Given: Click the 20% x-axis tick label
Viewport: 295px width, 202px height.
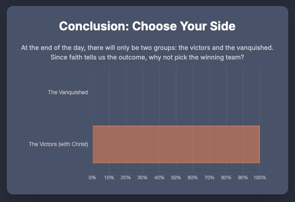Looking at the screenshot, I should pyautogui.click(x=126, y=177).
